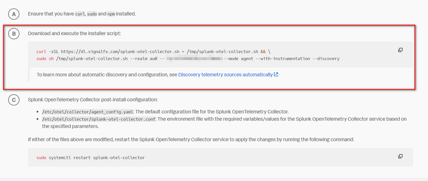Viewport: 428px width, 181px height.
Task: Click the step C circle badge
Action: coord(14,100)
